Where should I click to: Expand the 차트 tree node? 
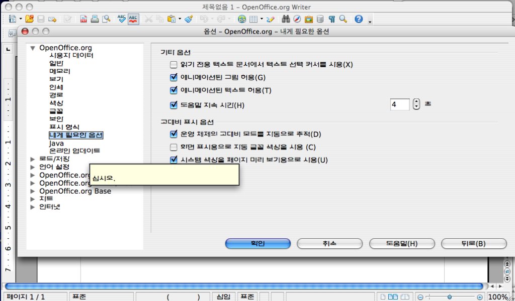[33, 199]
